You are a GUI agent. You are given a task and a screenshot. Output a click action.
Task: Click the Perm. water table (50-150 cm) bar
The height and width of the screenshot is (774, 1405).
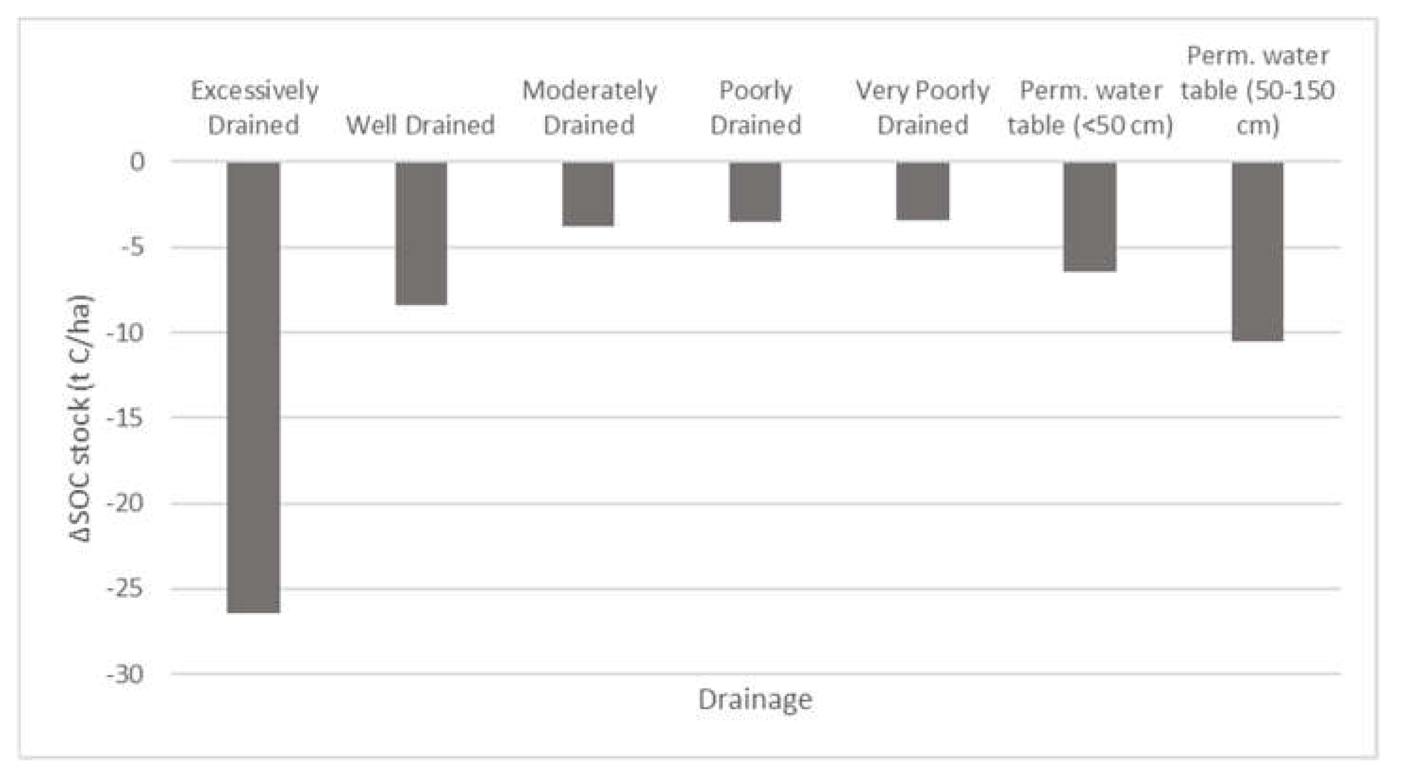(x=1258, y=251)
